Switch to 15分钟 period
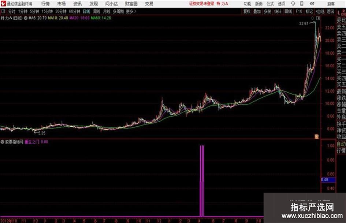The height and width of the screenshot is (223, 346). pyautogui.click(x=47, y=11)
